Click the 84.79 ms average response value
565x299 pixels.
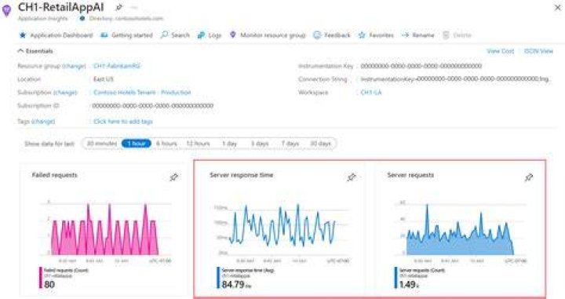click(236, 284)
